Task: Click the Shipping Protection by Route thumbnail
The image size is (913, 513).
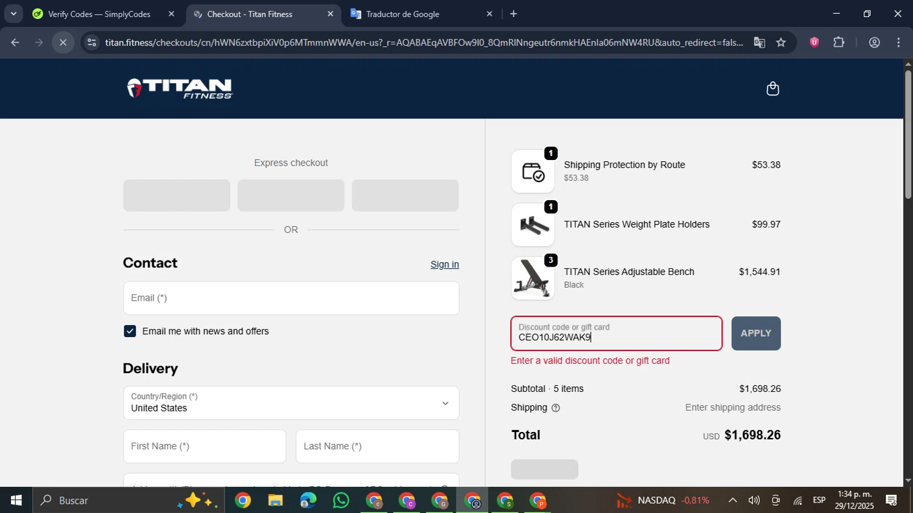Action: 533,172
